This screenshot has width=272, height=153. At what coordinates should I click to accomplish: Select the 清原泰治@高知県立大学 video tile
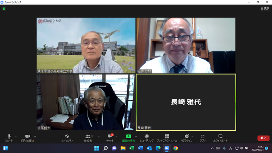coord(86,45)
